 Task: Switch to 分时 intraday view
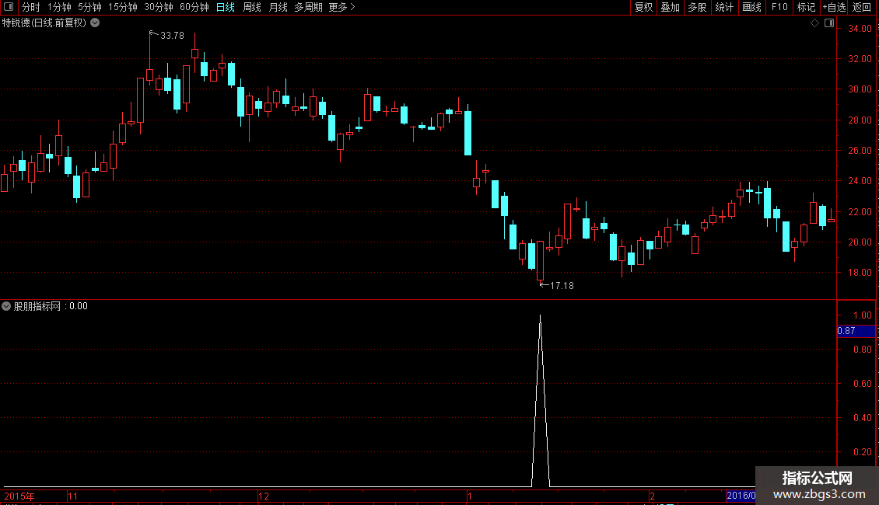(31, 7)
